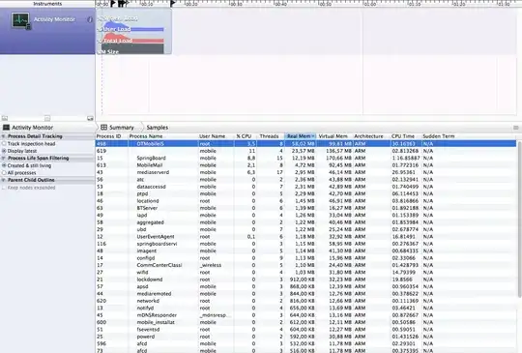Click the Activity Monitor icon in detail bar
The height and width of the screenshot is (353, 522).
pyautogui.click(x=7, y=128)
